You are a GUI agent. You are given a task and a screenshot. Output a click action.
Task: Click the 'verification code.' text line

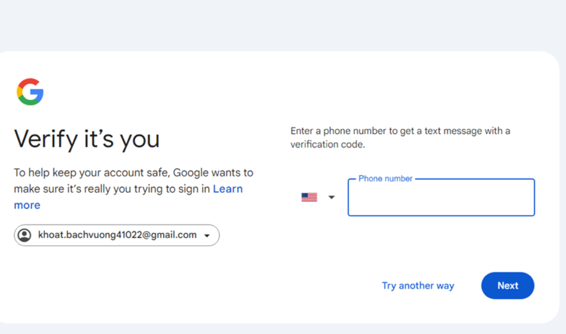pyautogui.click(x=327, y=145)
